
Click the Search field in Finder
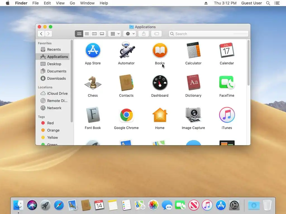(x=208, y=34)
